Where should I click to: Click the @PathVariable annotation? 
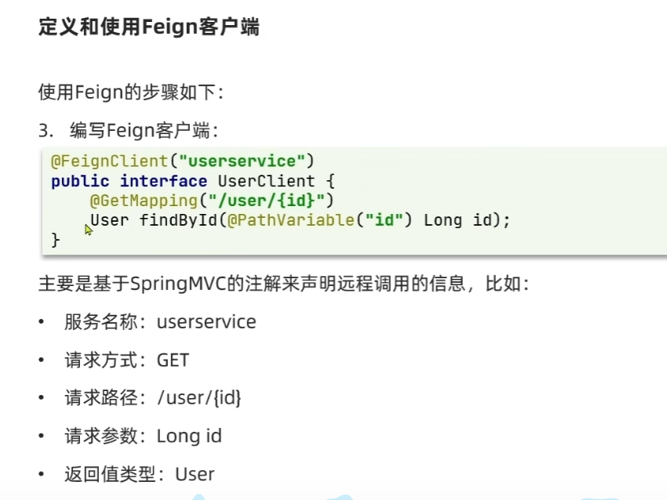coord(290,220)
